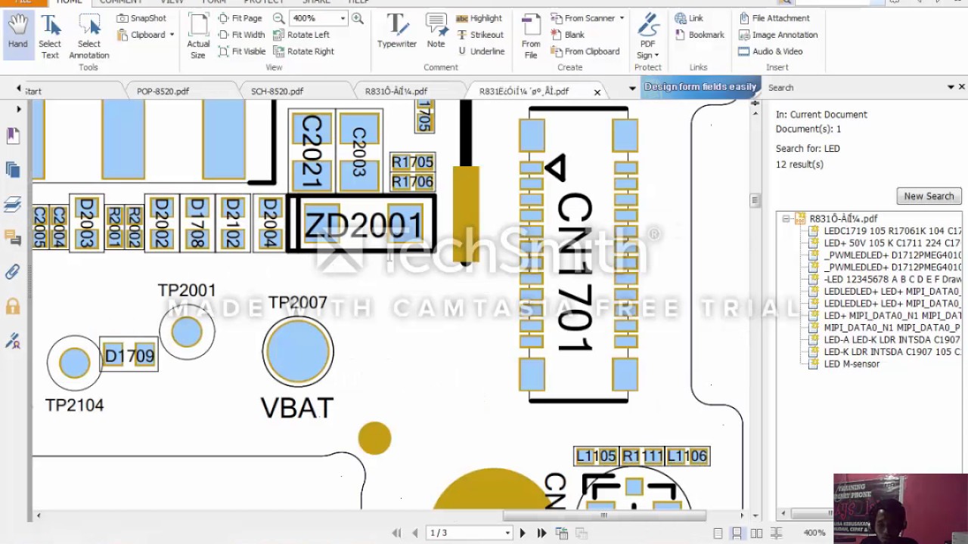
Task: Open the Security lock panel
Action: tap(12, 306)
